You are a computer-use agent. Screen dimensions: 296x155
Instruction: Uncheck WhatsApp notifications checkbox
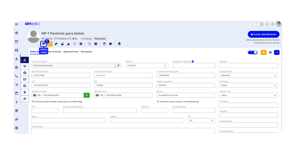33,101
